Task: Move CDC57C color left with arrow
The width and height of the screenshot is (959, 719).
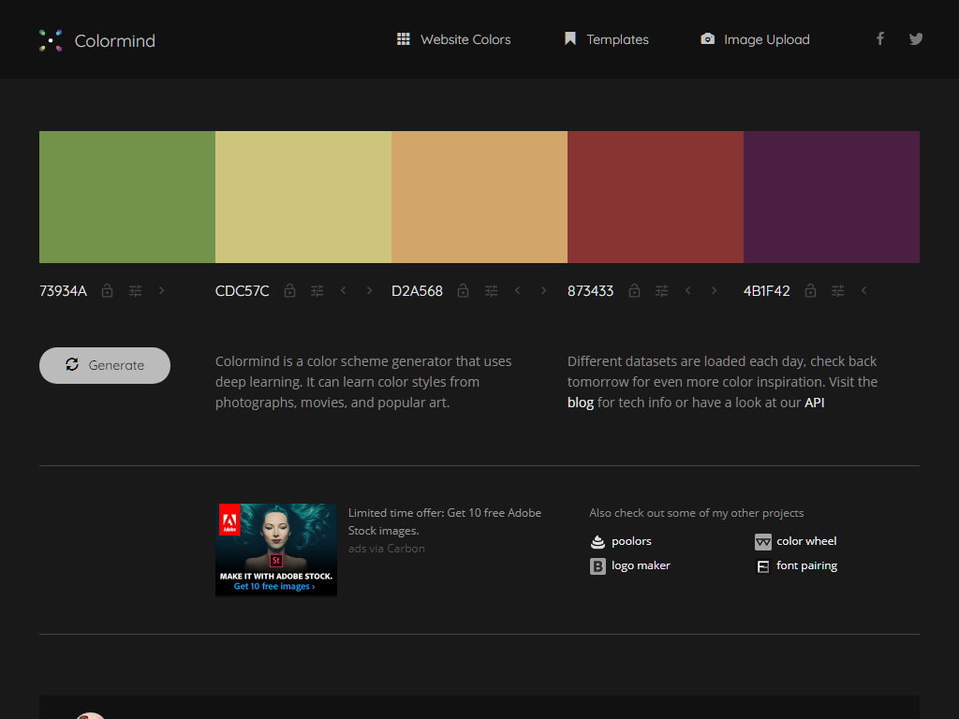Action: point(343,290)
